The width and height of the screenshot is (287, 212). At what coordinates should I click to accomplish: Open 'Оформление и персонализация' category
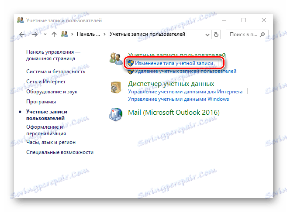pos(46,130)
